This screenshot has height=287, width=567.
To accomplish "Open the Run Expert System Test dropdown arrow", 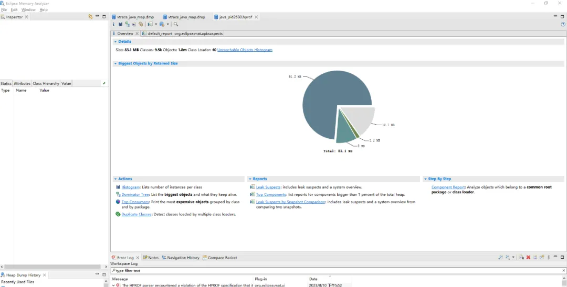I will click(x=156, y=24).
